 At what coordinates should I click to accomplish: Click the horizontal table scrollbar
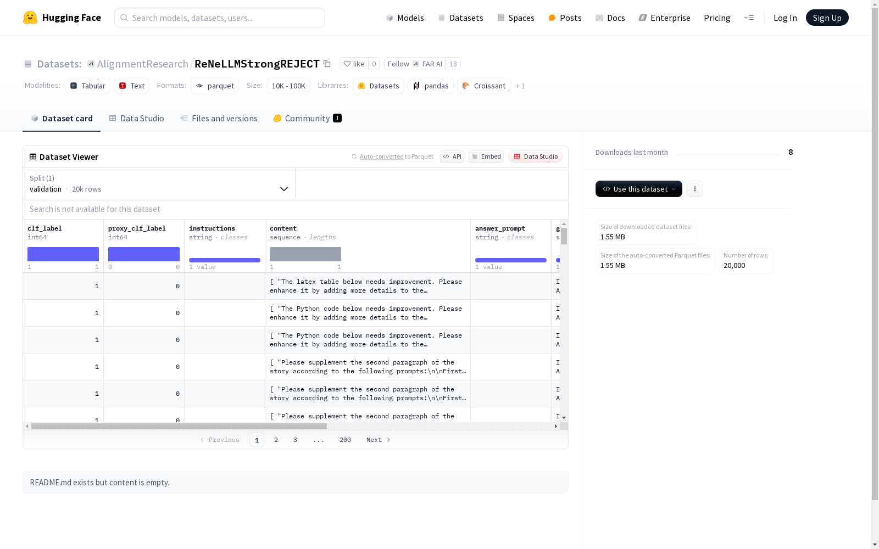[x=179, y=426]
